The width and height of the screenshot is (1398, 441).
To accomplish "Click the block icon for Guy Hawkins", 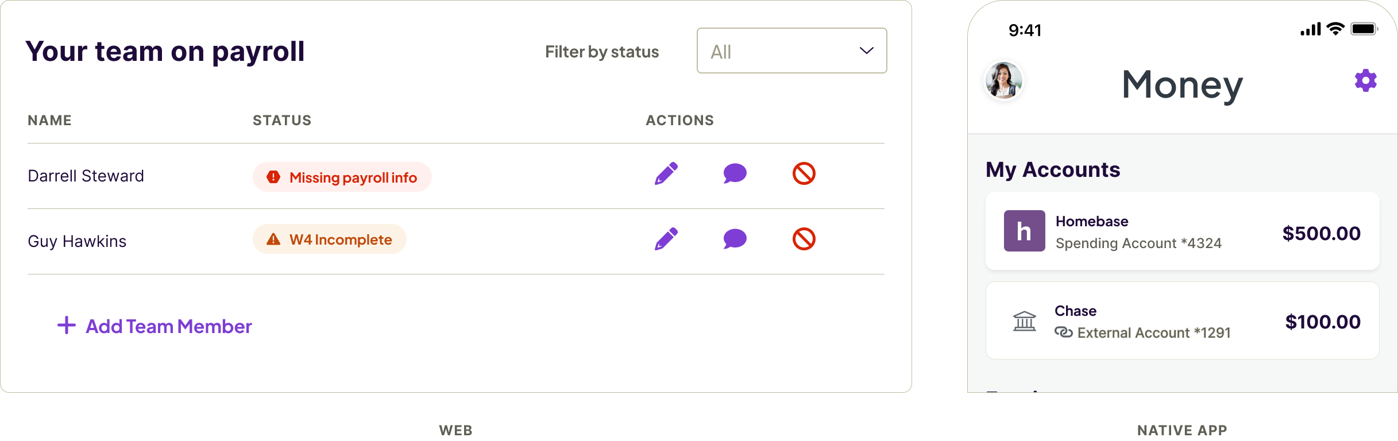I will 804,239.
